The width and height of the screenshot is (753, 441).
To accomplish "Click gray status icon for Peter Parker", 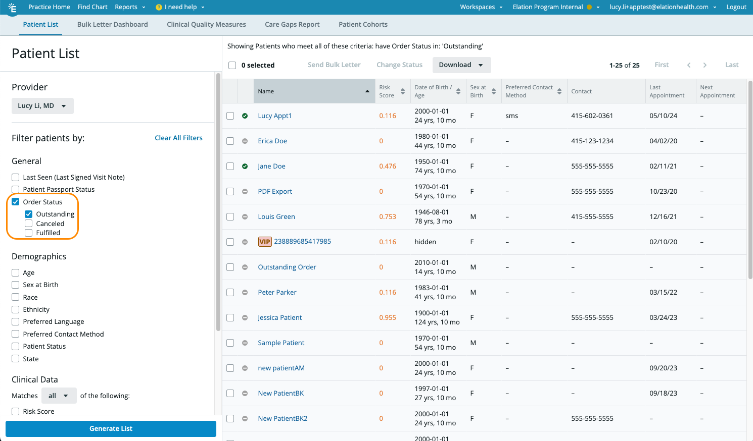I will point(245,292).
